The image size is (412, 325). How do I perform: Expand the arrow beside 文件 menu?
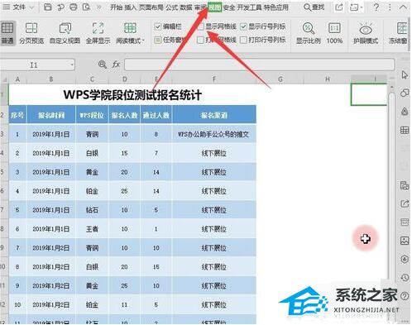point(31,7)
